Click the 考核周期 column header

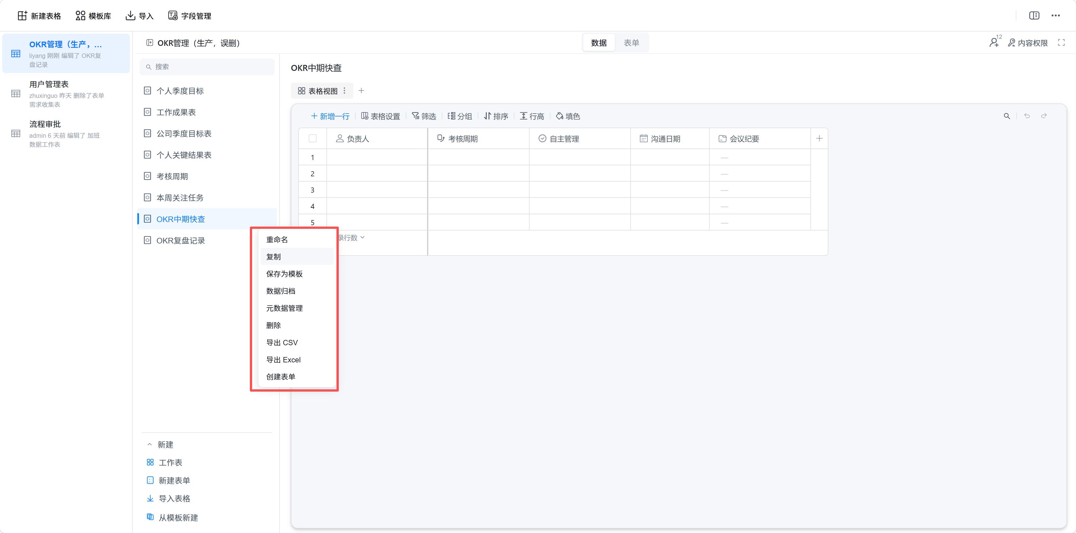click(x=479, y=139)
